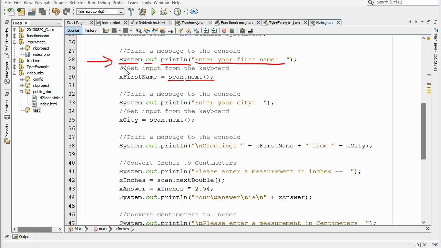Expand the 20130829_Class folder
Image resolution: width=441 pixels, height=248 pixels.
point(15,30)
